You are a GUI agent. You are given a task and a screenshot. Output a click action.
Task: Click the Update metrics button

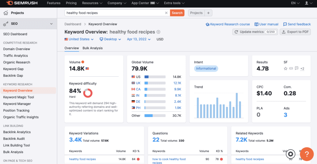click(255, 32)
